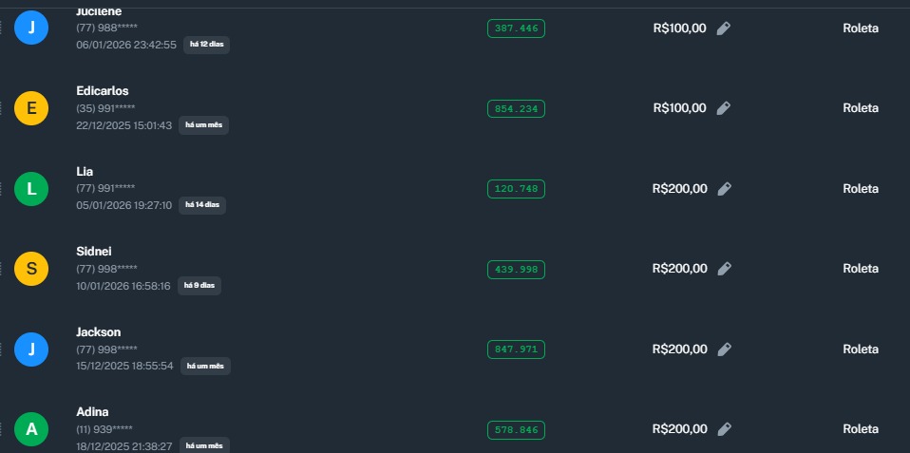Click Jackson's blue J avatar
The height and width of the screenshot is (453, 910).
click(x=31, y=349)
